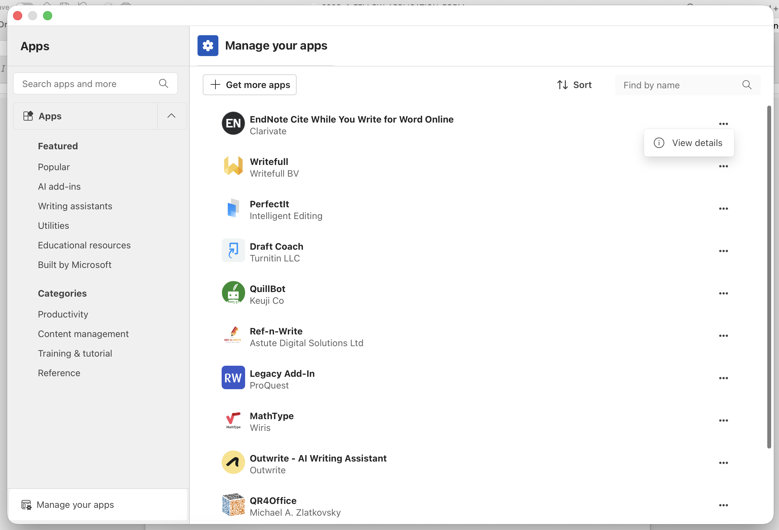Collapse the Apps section chevron
Viewport: 779px width, 530px height.
(x=172, y=116)
